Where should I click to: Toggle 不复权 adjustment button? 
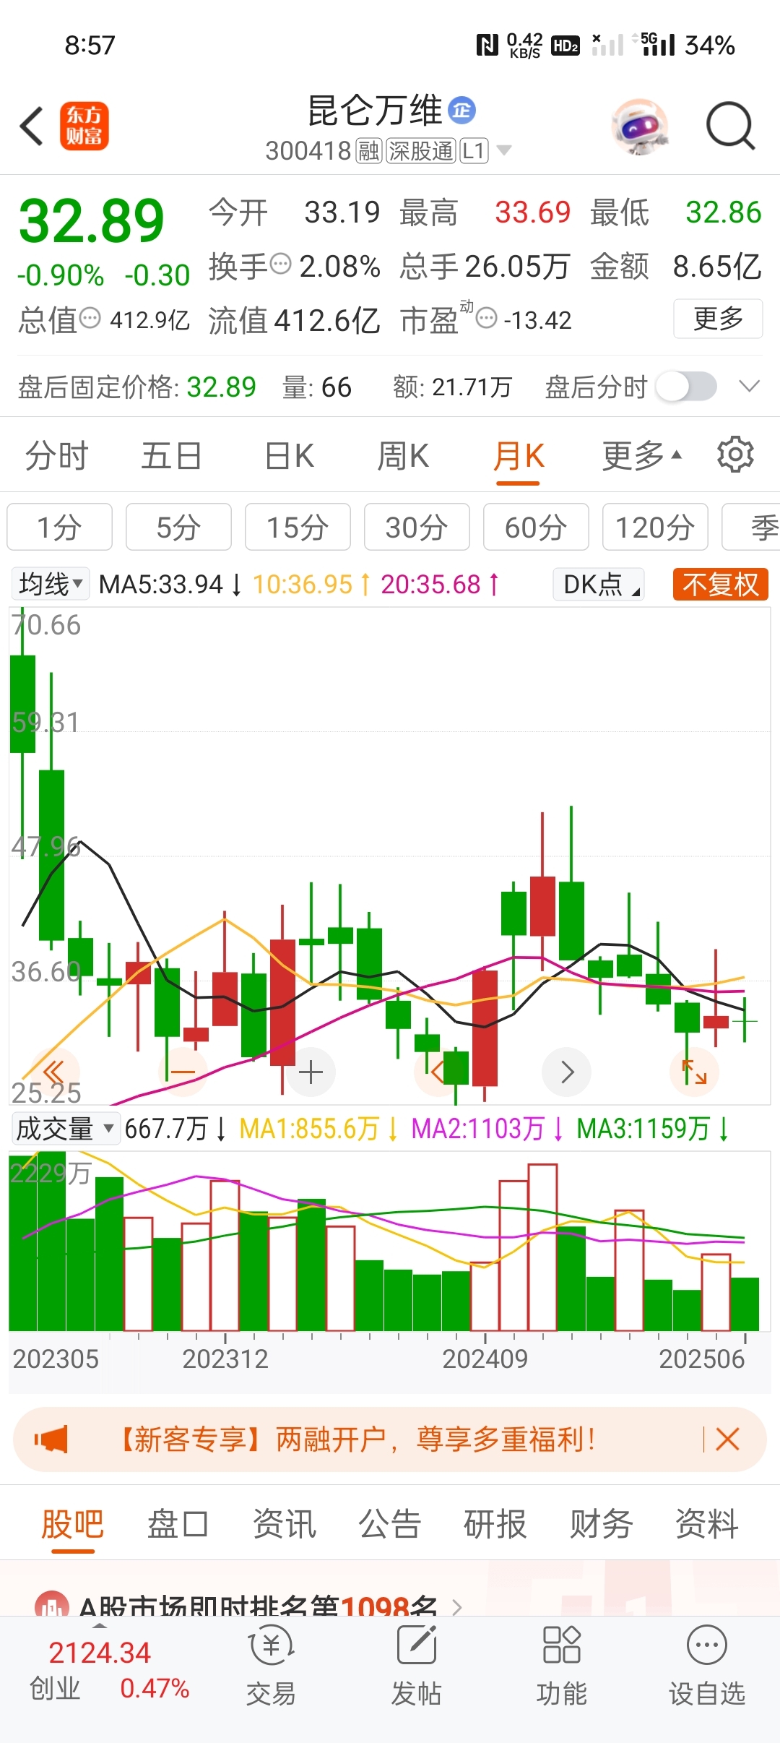pyautogui.click(x=721, y=584)
